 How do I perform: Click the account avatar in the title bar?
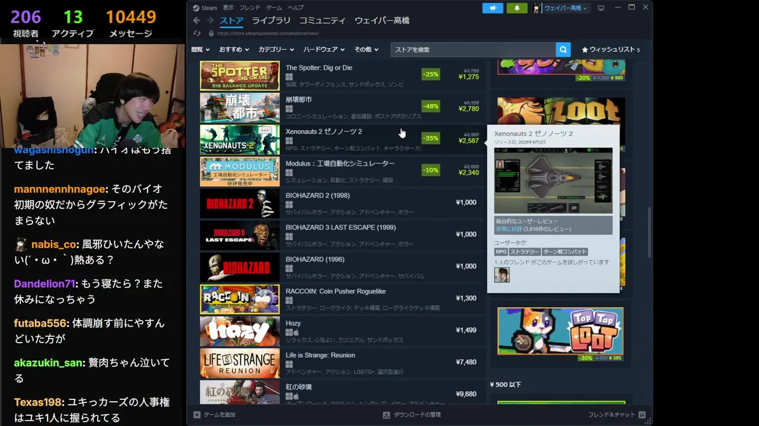click(x=537, y=8)
